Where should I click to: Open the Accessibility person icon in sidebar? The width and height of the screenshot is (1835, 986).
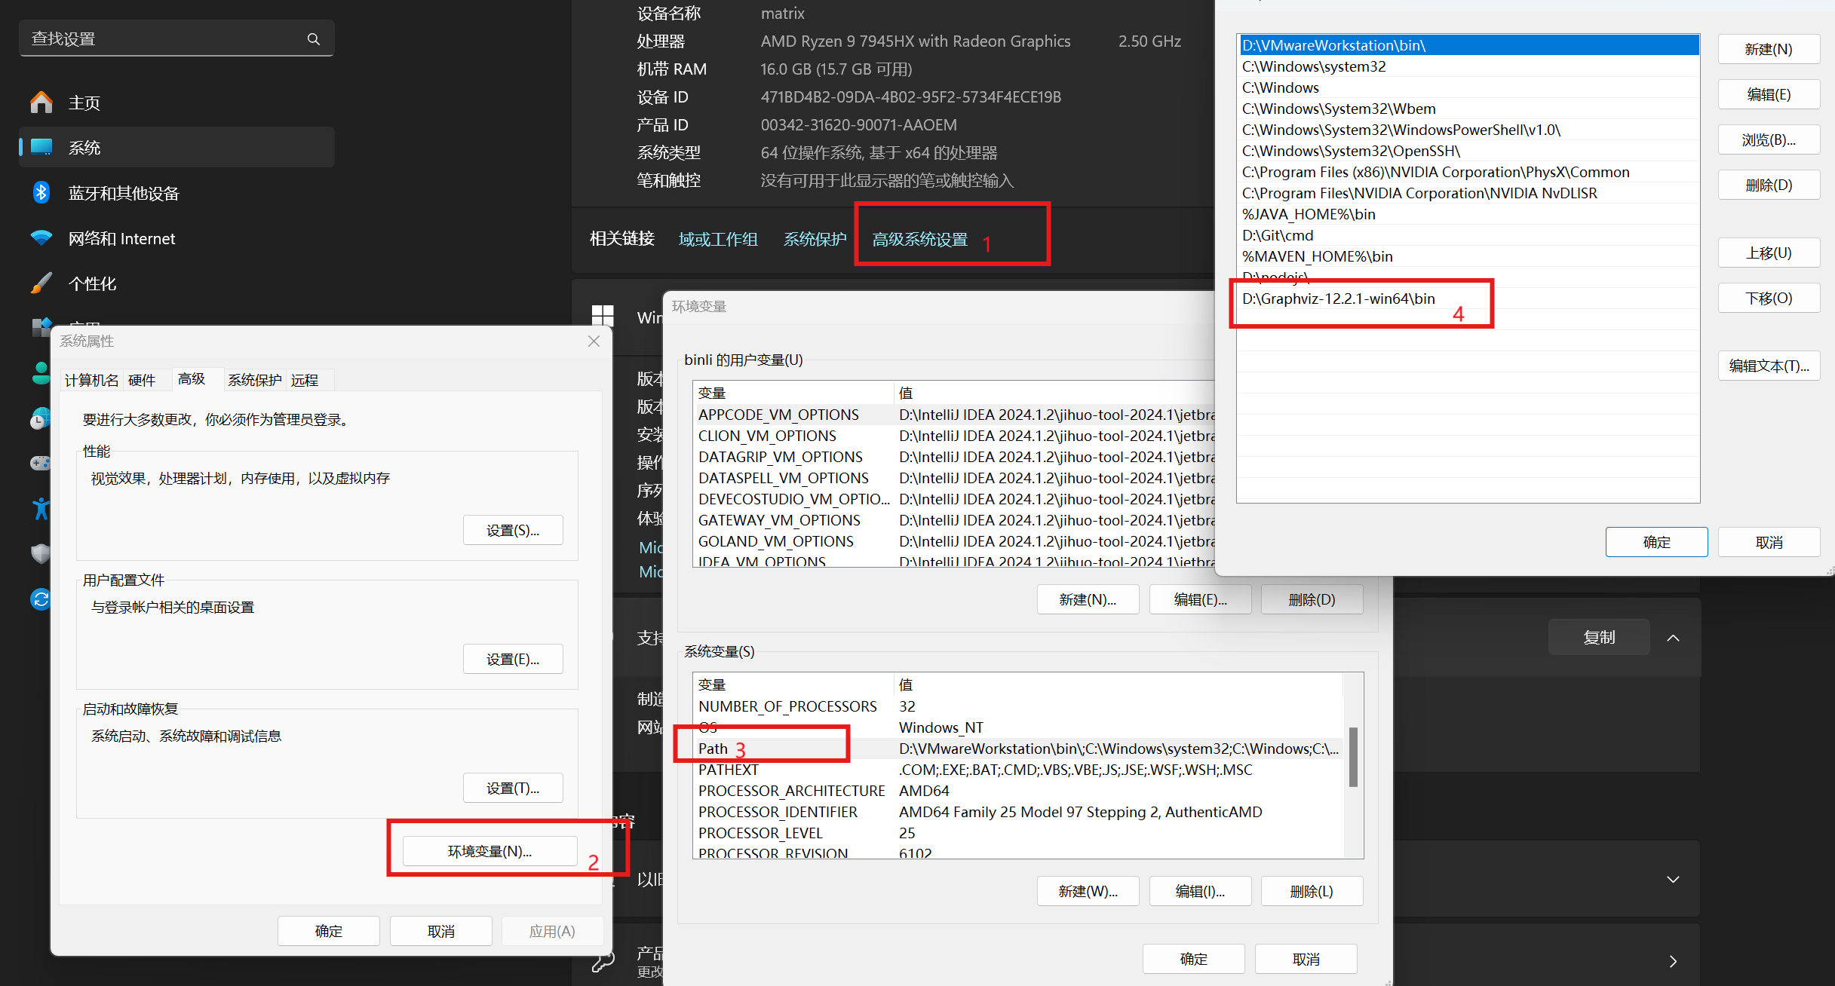point(41,509)
